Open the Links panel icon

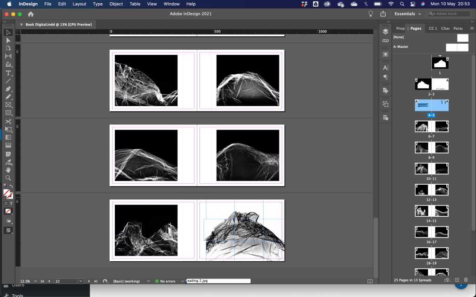(385, 41)
